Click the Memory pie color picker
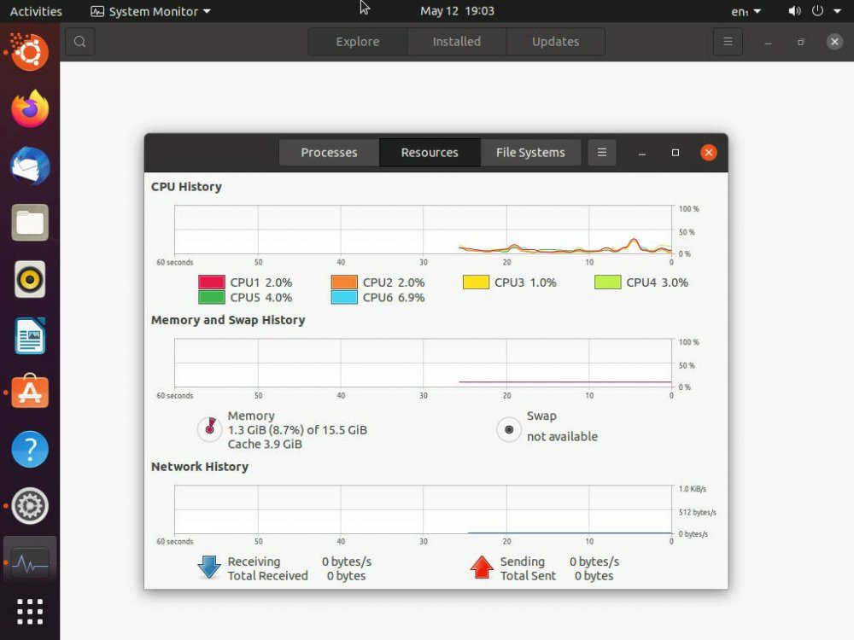Image resolution: width=854 pixels, height=640 pixels. coord(210,429)
